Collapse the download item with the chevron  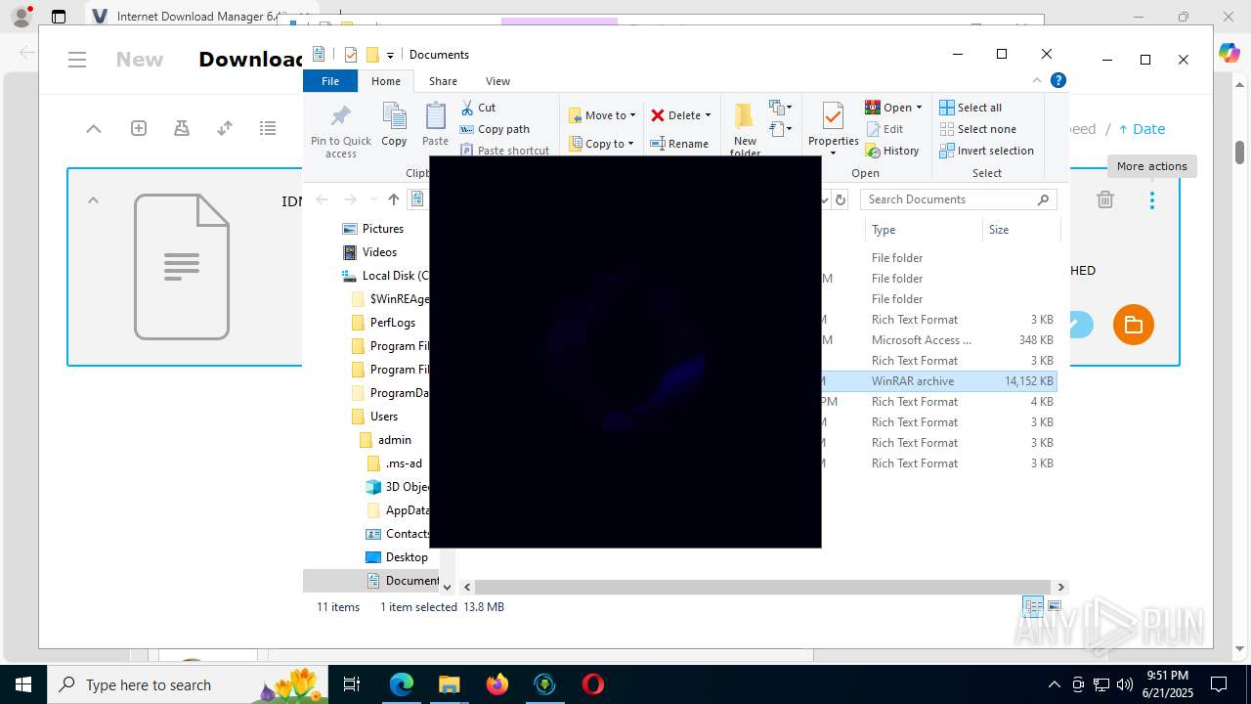tap(93, 200)
